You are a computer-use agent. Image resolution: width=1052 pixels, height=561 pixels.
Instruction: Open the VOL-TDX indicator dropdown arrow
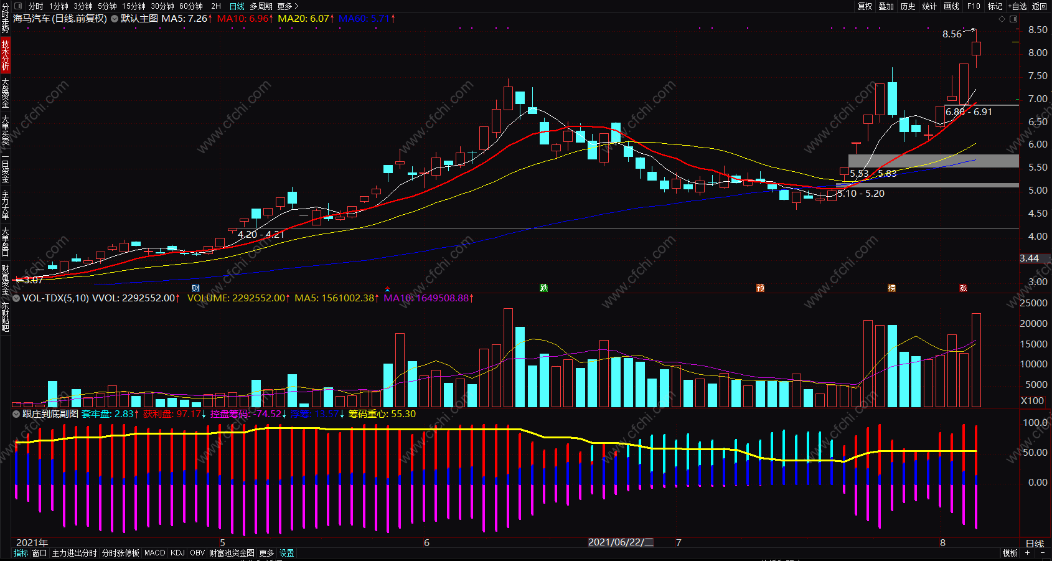click(x=16, y=298)
